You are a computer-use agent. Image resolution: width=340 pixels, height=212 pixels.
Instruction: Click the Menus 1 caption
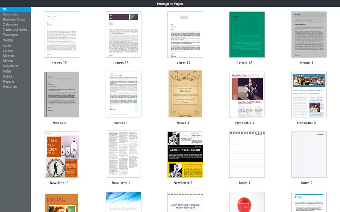(x=183, y=123)
